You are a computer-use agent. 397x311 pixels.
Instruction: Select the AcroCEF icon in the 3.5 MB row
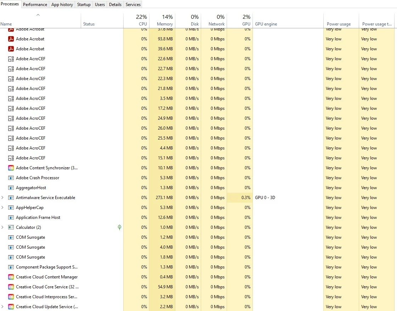[x=11, y=98]
